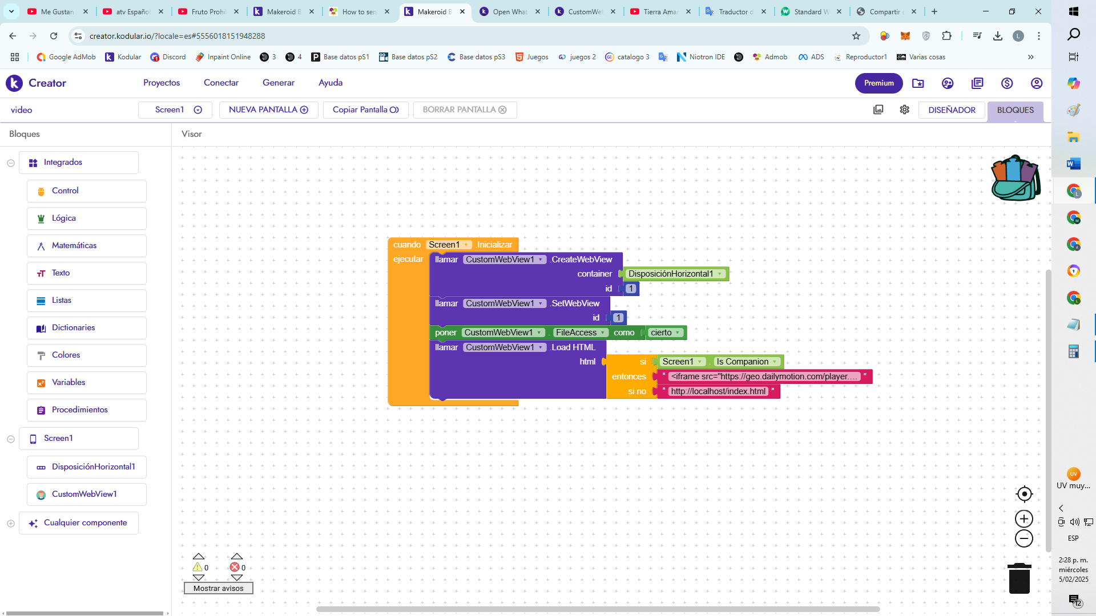Expand the Cualquier componente section
1096x616 pixels.
[x=11, y=524]
